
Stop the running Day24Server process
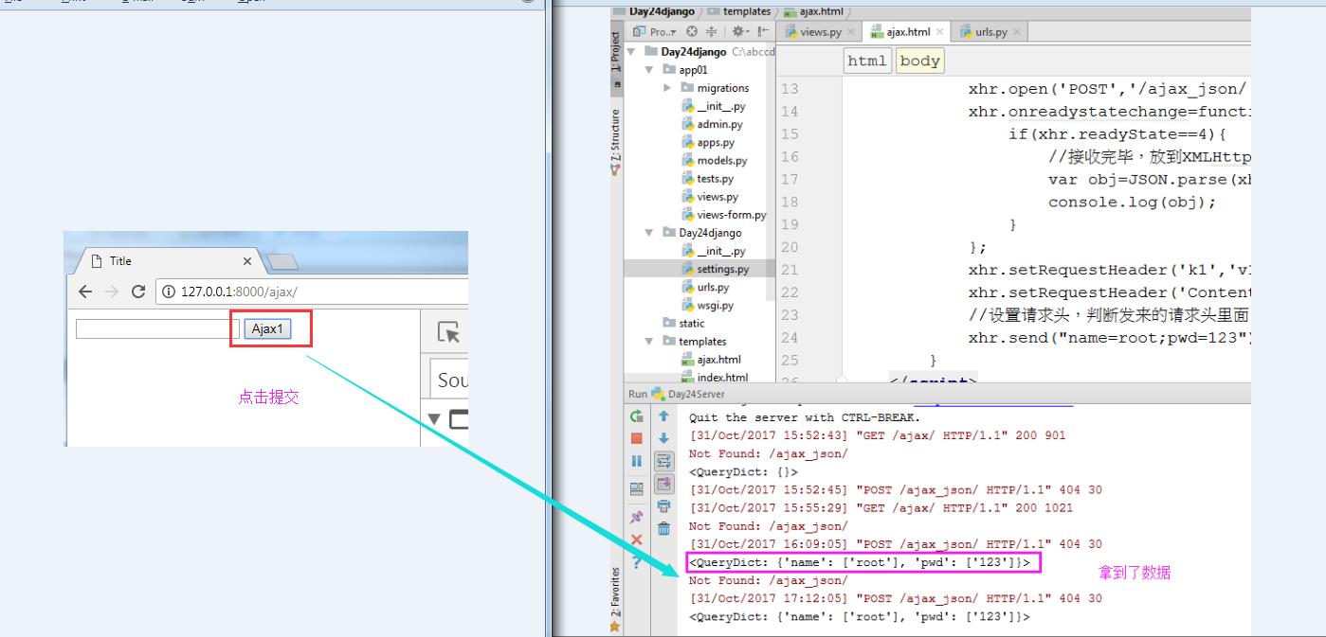coord(637,438)
